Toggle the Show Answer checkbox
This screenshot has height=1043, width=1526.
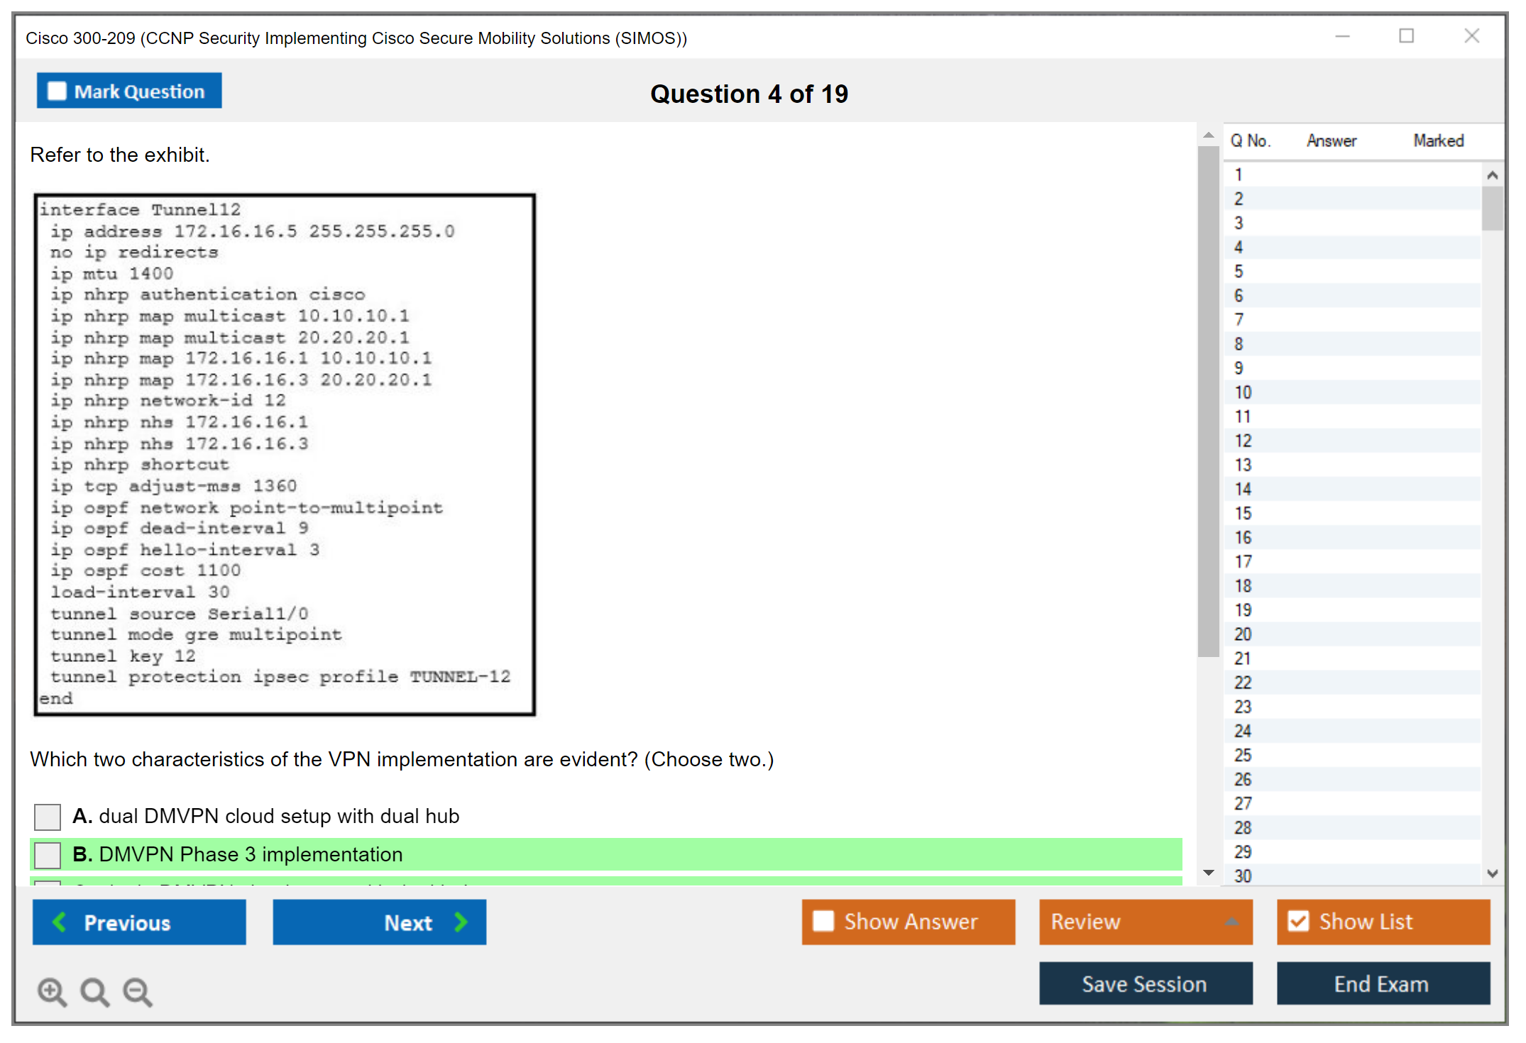(x=823, y=921)
